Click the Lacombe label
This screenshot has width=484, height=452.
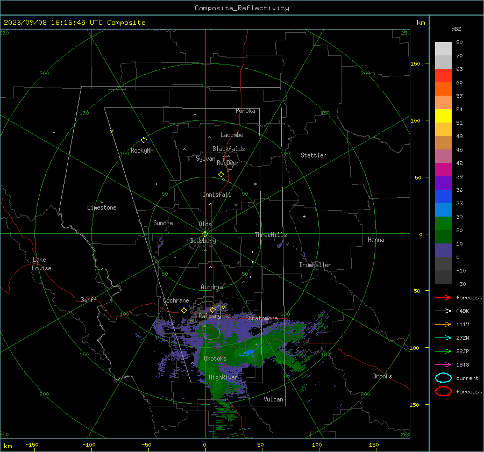(x=232, y=135)
